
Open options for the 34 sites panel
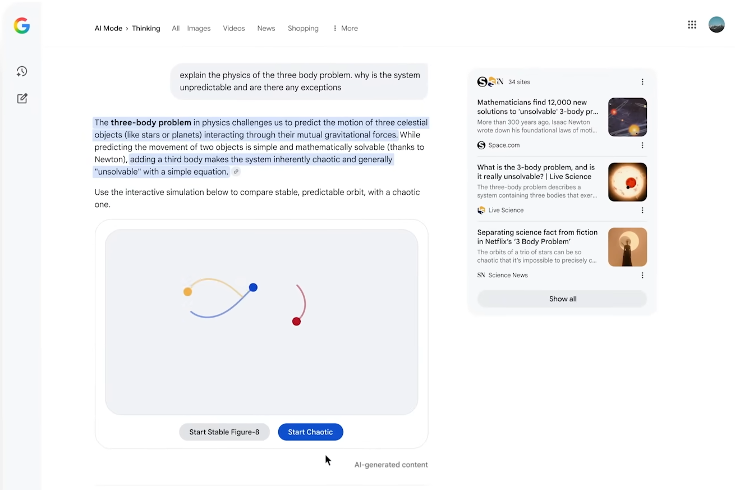[x=642, y=82]
